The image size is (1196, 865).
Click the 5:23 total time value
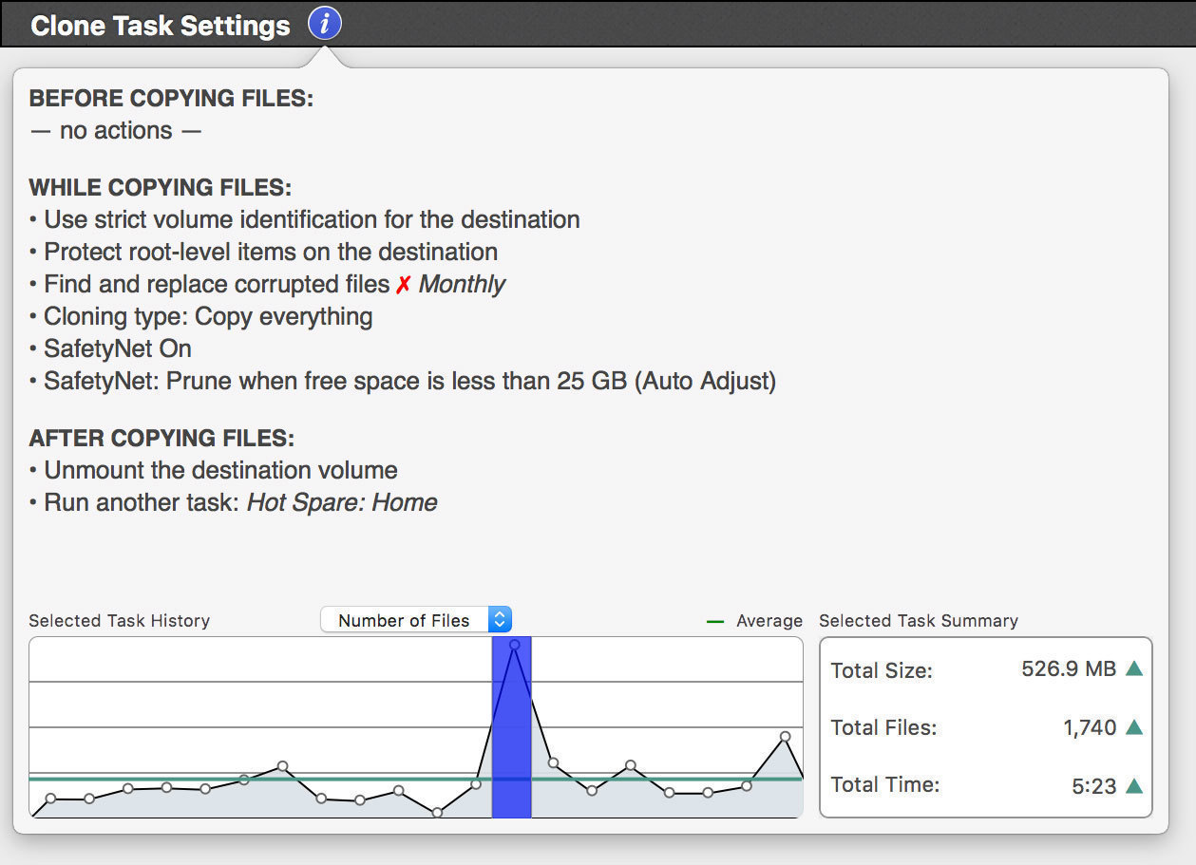click(1093, 786)
